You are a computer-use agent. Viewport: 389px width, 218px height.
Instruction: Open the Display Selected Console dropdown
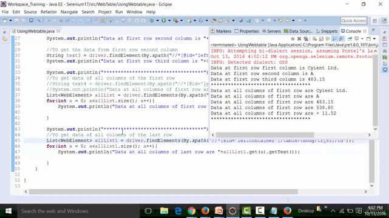point(362,39)
